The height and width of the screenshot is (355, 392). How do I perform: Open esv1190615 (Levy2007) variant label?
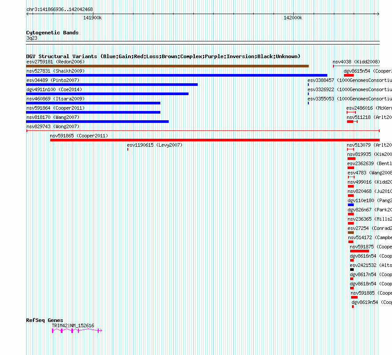pyautogui.click(x=155, y=145)
